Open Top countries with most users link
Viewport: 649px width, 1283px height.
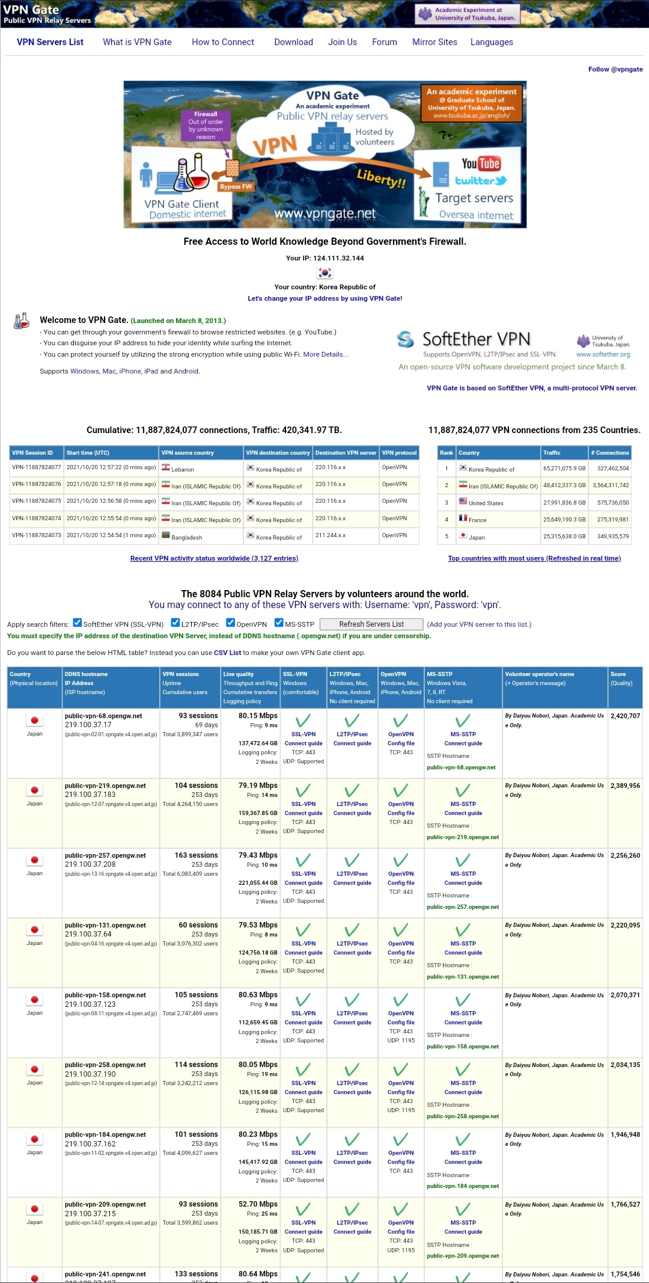(534, 558)
